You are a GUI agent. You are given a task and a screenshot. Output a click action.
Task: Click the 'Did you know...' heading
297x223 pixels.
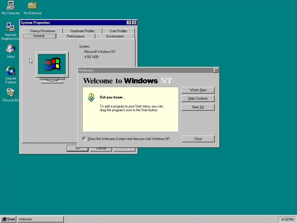(113, 97)
